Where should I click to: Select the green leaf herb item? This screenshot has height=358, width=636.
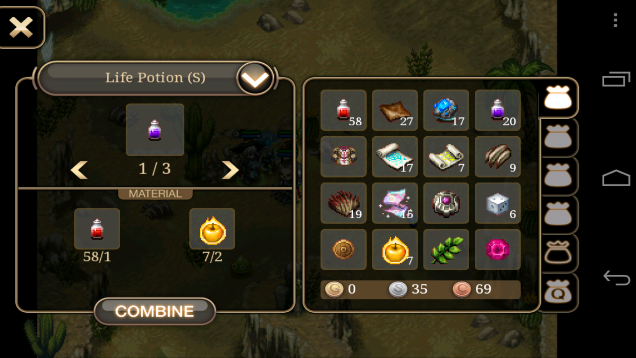click(x=446, y=250)
